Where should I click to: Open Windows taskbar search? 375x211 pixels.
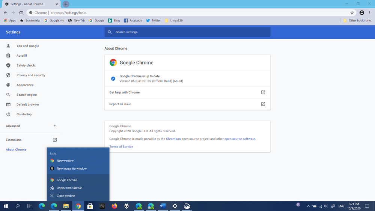[x=18, y=206]
